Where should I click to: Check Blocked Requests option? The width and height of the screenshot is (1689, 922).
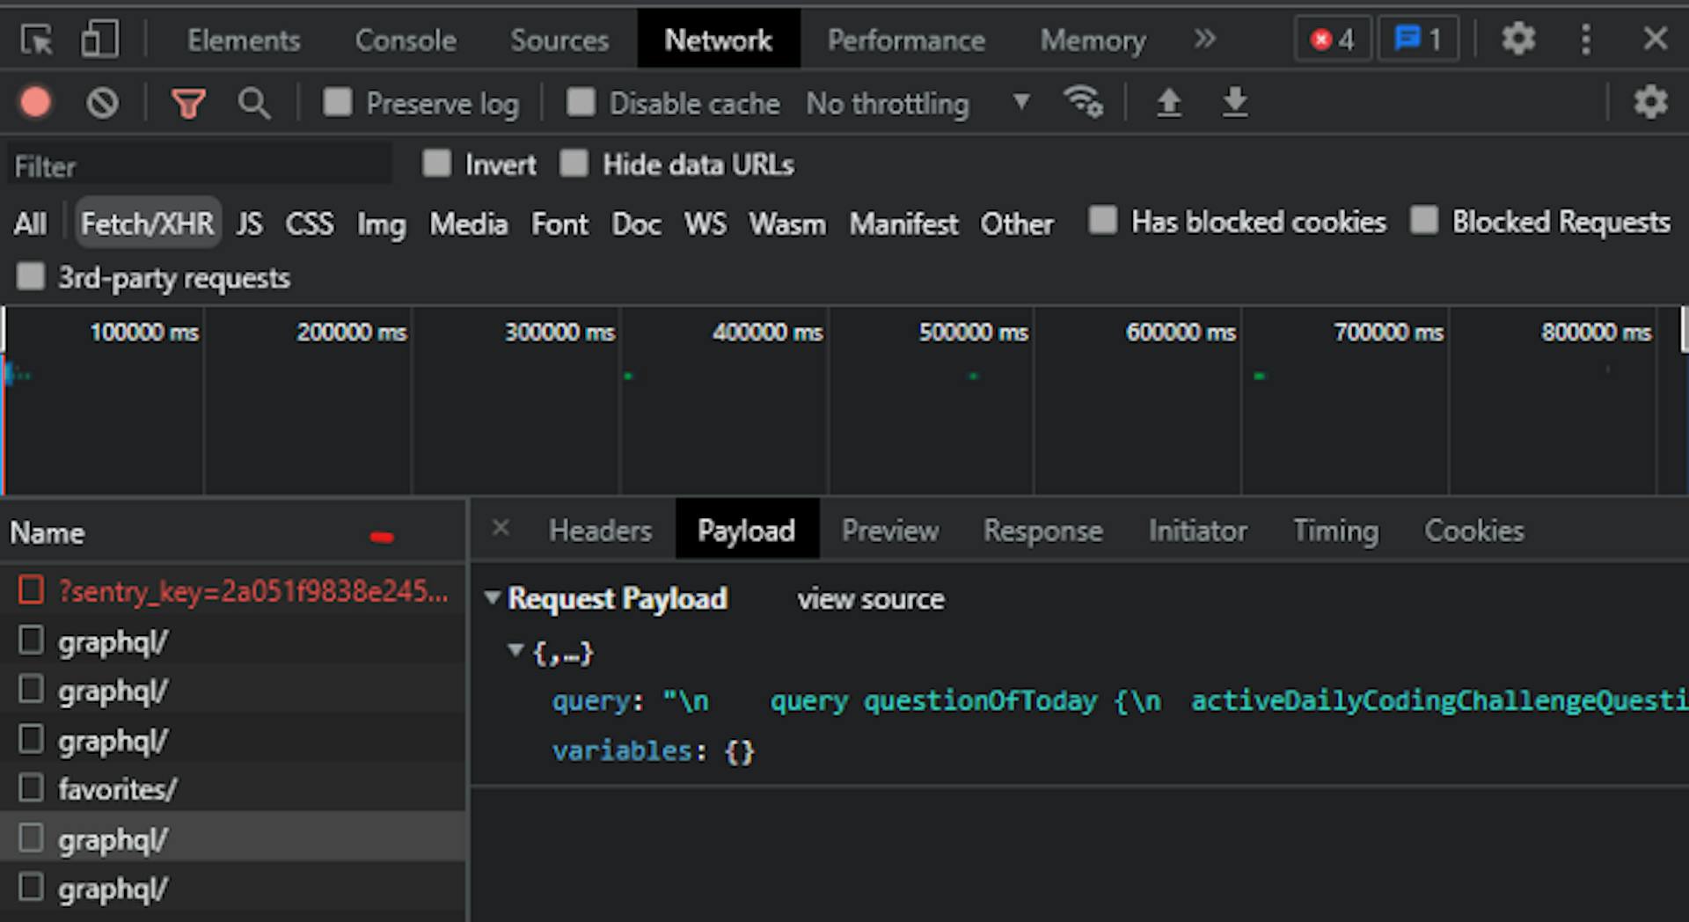pyautogui.click(x=1424, y=220)
